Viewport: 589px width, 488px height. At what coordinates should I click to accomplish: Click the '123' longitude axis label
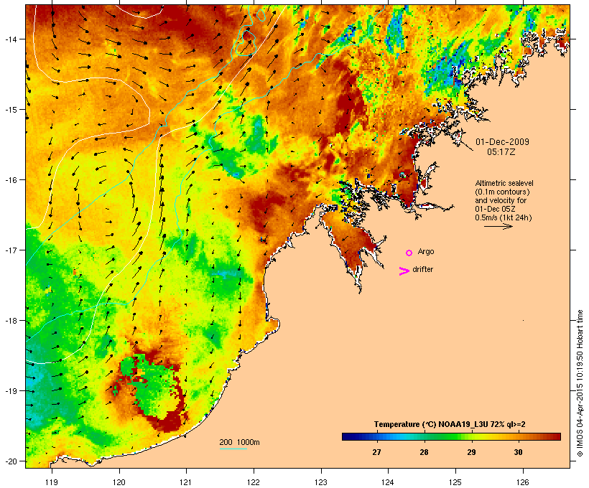[321, 482]
